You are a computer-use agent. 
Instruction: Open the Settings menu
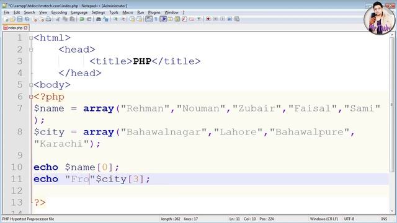pos(98,12)
